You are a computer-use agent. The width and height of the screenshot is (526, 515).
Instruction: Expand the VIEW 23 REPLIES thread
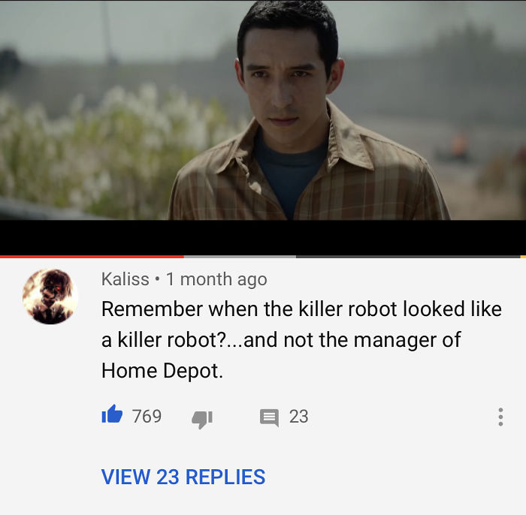pyautogui.click(x=183, y=477)
